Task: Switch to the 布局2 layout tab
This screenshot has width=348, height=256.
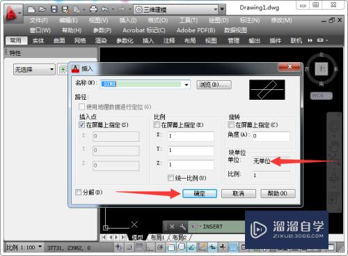Action: 180,237
